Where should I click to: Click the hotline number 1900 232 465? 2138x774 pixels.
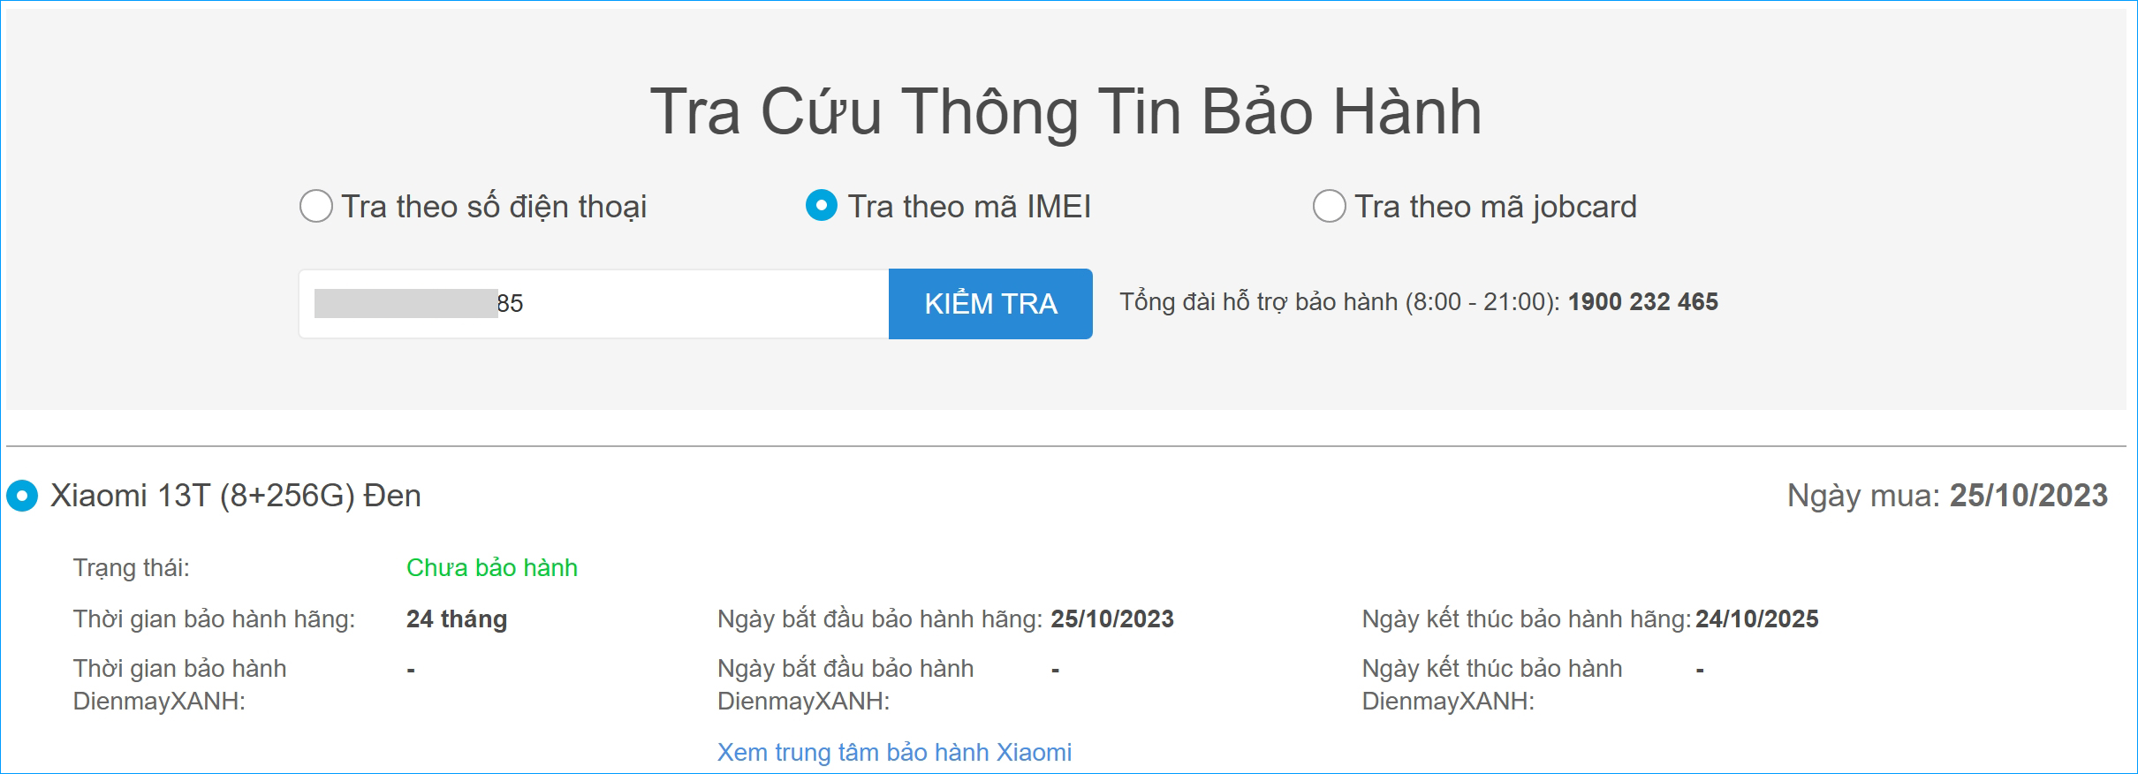pos(1643,302)
